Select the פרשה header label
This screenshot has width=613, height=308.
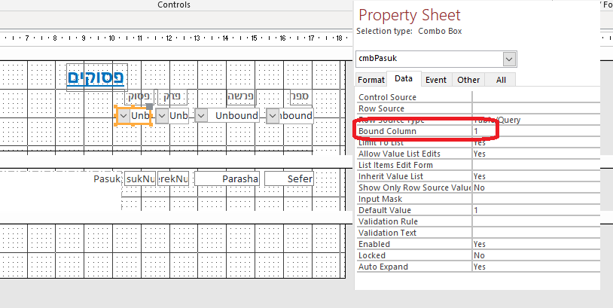click(241, 96)
